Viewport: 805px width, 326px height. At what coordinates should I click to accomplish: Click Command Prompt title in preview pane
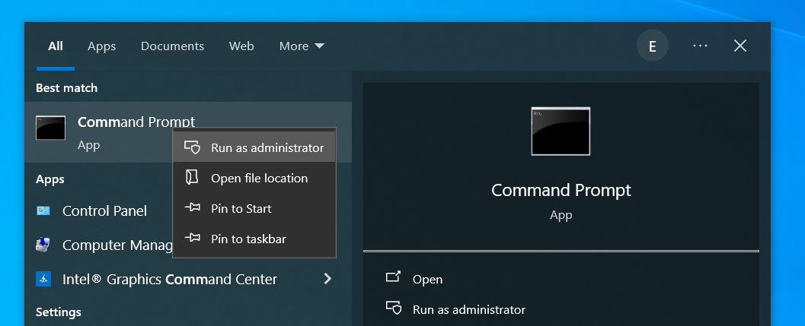click(x=561, y=190)
